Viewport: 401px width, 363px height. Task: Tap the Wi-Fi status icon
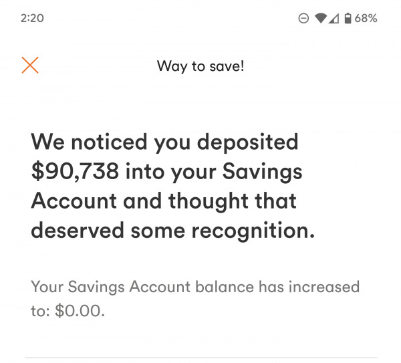pos(320,19)
